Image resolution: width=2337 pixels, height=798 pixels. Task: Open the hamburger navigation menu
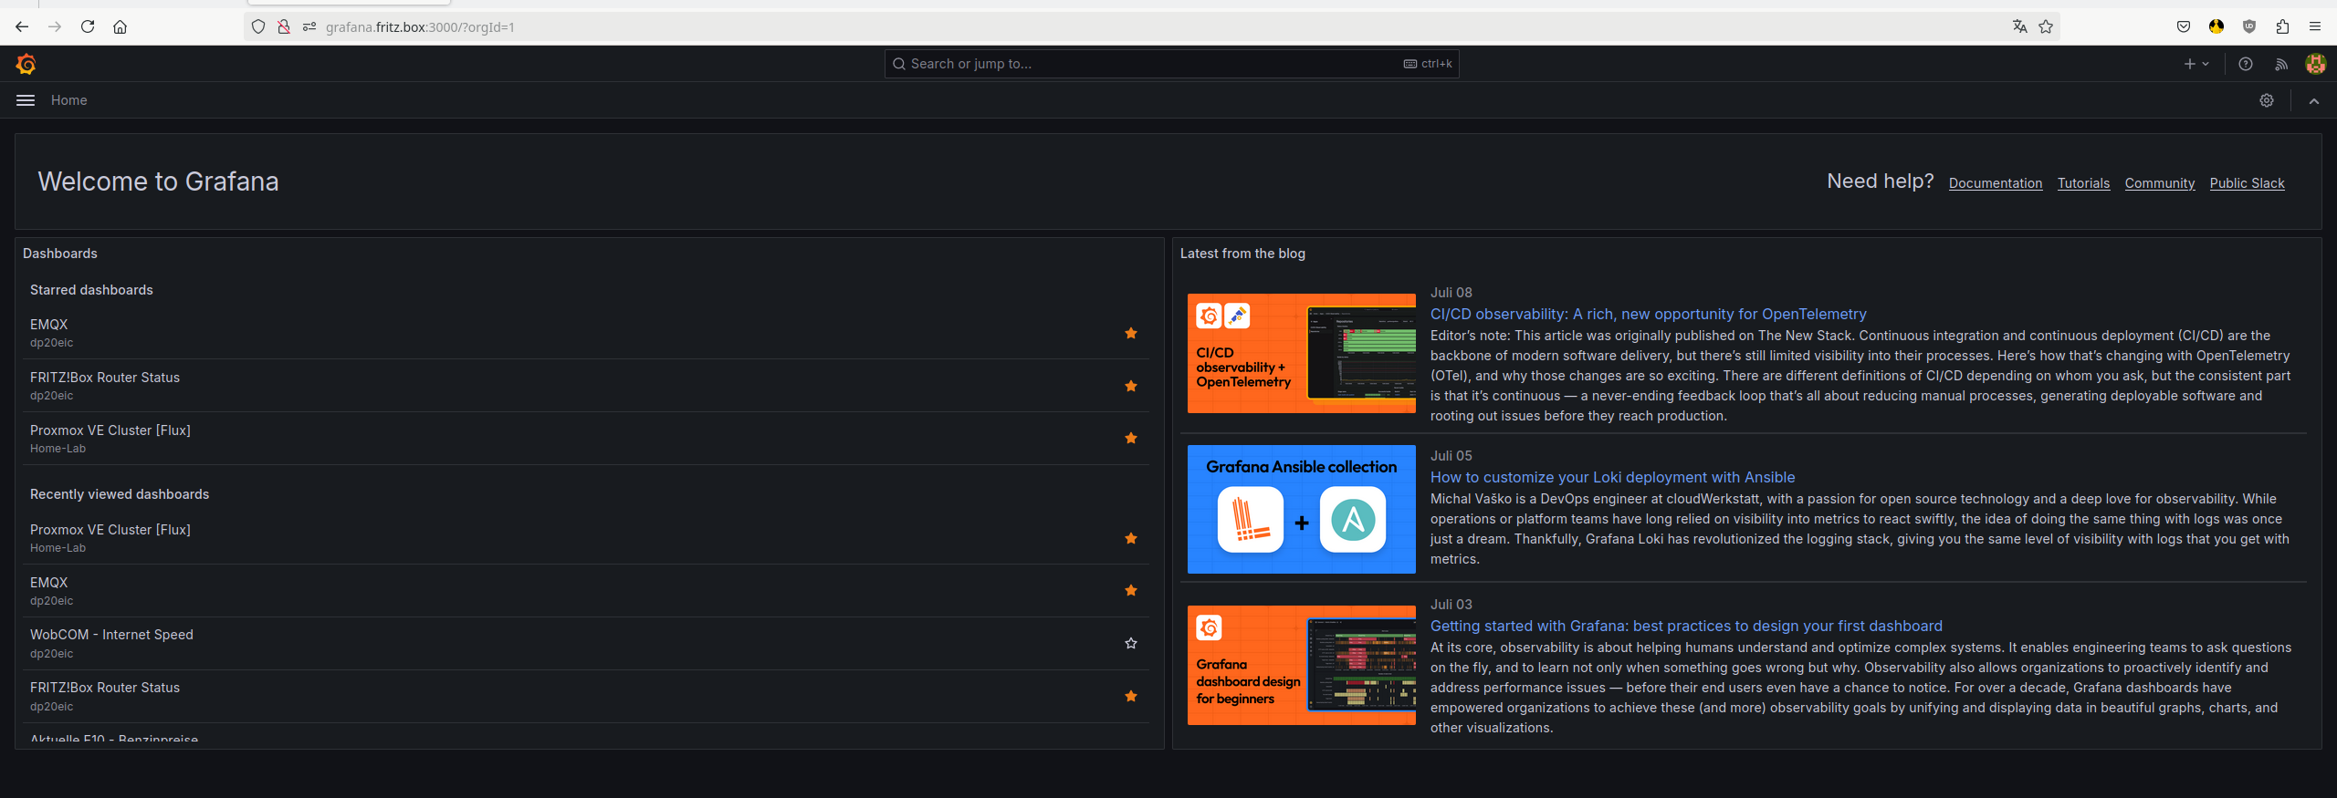pyautogui.click(x=26, y=100)
